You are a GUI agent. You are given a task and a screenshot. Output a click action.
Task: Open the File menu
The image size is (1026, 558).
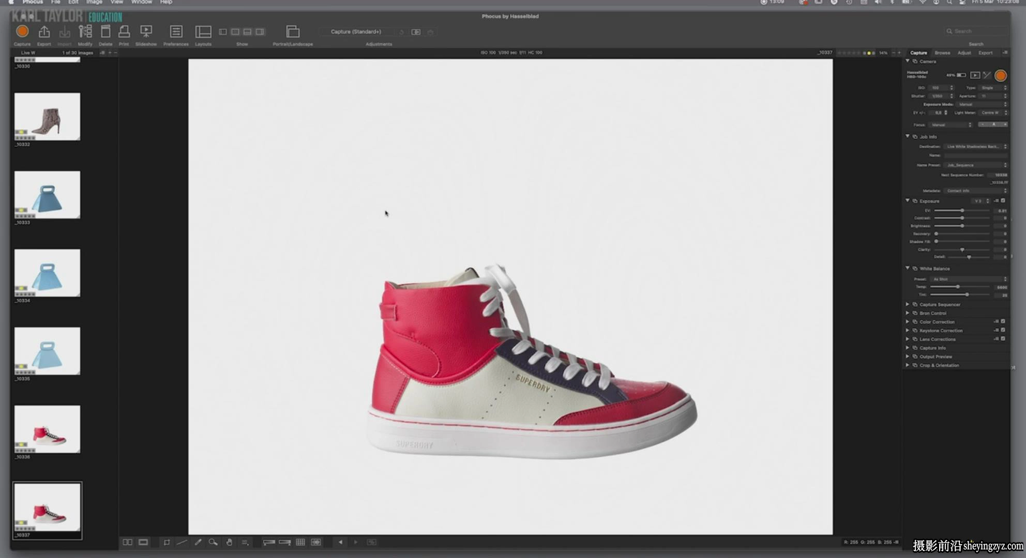tap(55, 3)
